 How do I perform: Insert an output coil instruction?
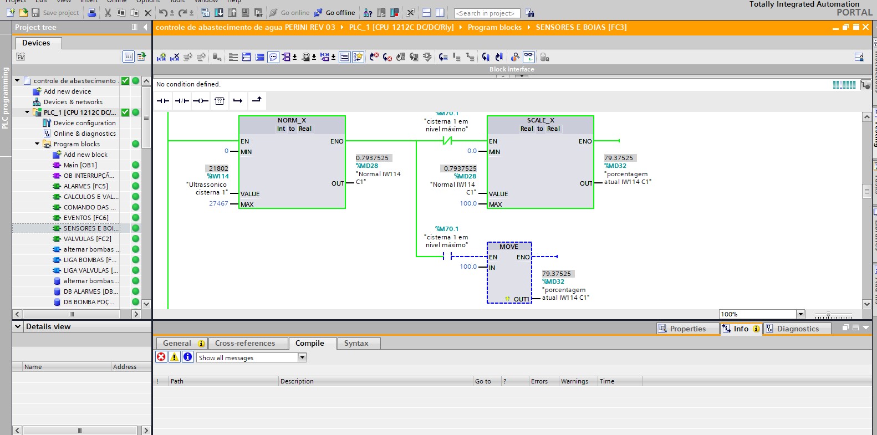click(201, 101)
